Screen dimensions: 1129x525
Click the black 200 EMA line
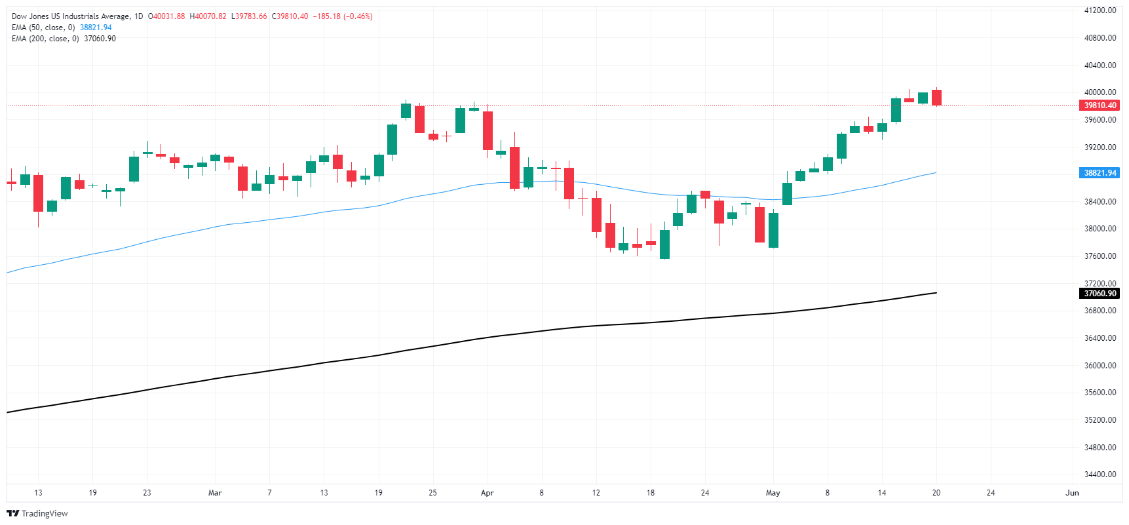(459, 342)
